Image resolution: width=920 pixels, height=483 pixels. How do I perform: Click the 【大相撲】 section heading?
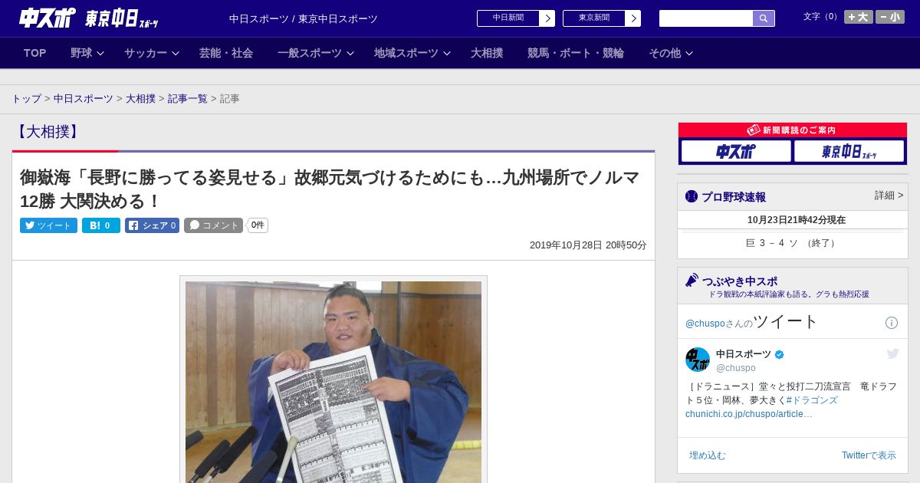click(x=48, y=132)
